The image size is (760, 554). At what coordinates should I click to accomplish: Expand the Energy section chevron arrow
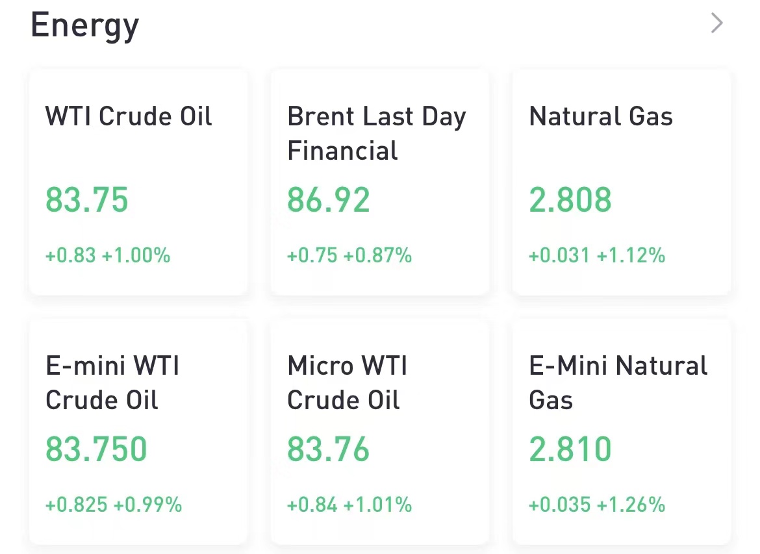[x=716, y=24]
